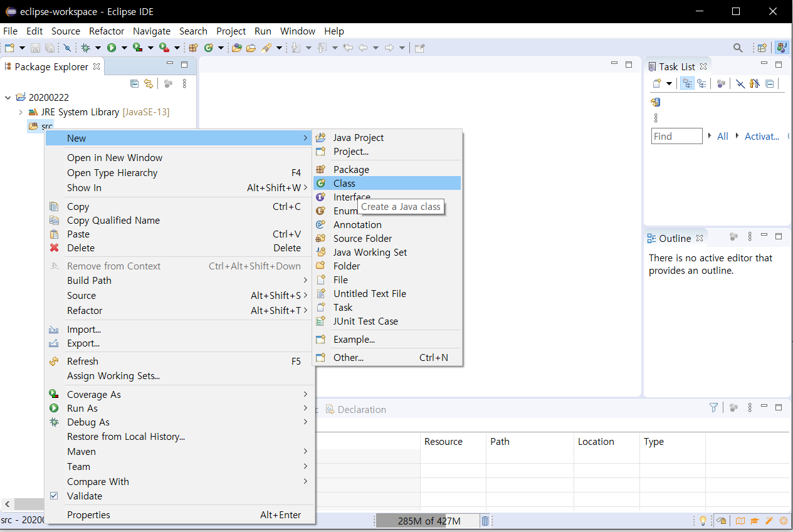Open New Task dropdown arrow in Task List
793x532 pixels.
(669, 83)
